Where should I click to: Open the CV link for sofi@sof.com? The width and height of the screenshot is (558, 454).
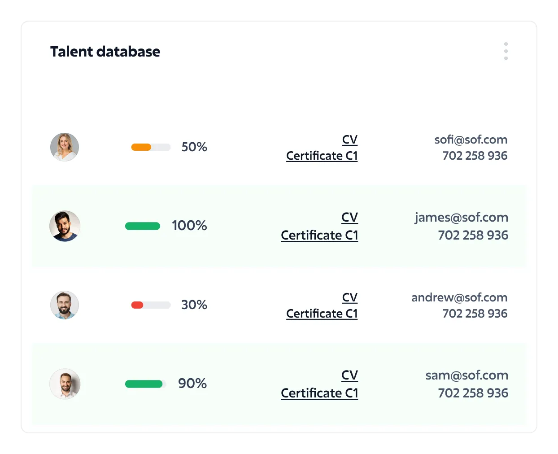point(349,140)
